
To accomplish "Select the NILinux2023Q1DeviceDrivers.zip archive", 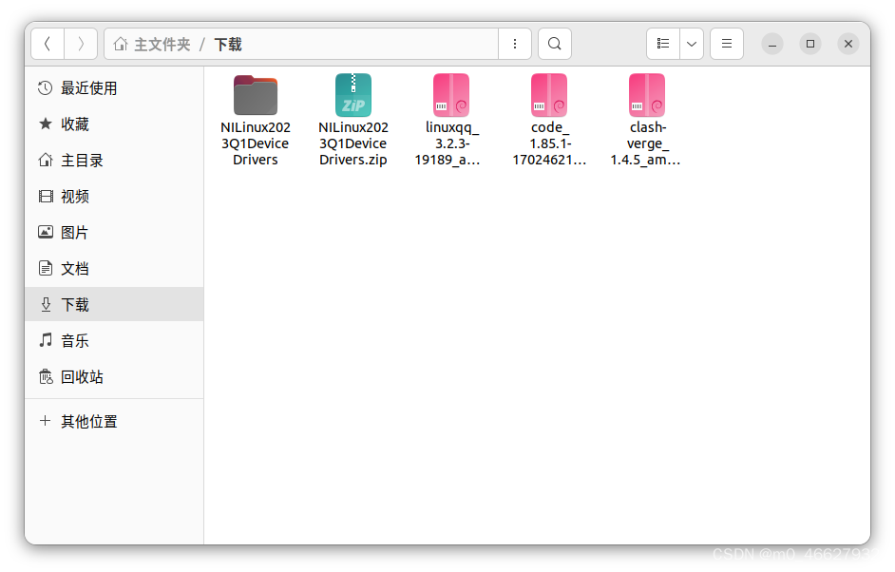I will 352,95.
